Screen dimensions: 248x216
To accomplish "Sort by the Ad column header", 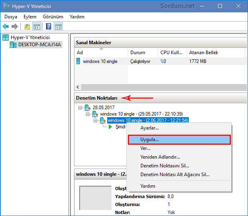I will (x=101, y=53).
